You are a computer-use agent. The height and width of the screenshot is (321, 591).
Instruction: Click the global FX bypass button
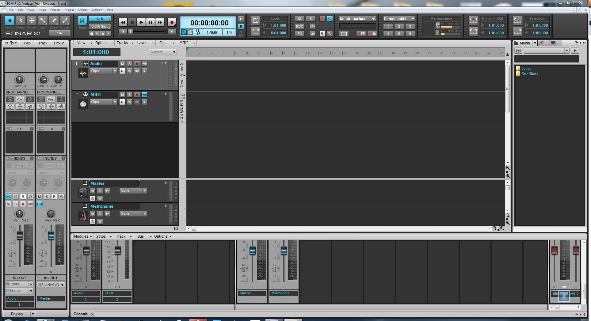[x=299, y=34]
